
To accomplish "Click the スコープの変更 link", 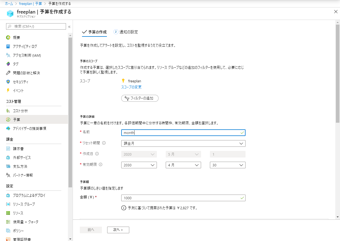I will click(x=131, y=87).
